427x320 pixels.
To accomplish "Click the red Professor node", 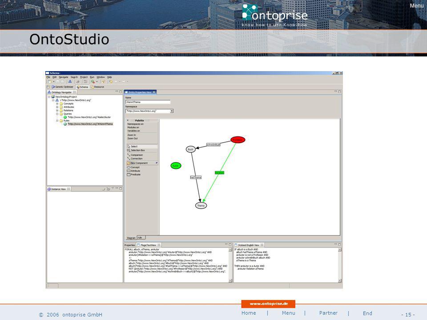I will [x=238, y=140].
